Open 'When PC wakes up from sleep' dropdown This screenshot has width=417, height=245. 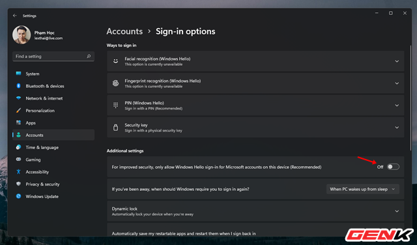click(x=363, y=189)
